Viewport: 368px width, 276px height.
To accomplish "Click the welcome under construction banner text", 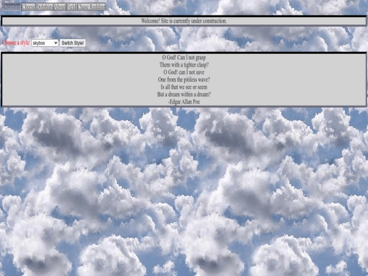I will click(x=184, y=21).
